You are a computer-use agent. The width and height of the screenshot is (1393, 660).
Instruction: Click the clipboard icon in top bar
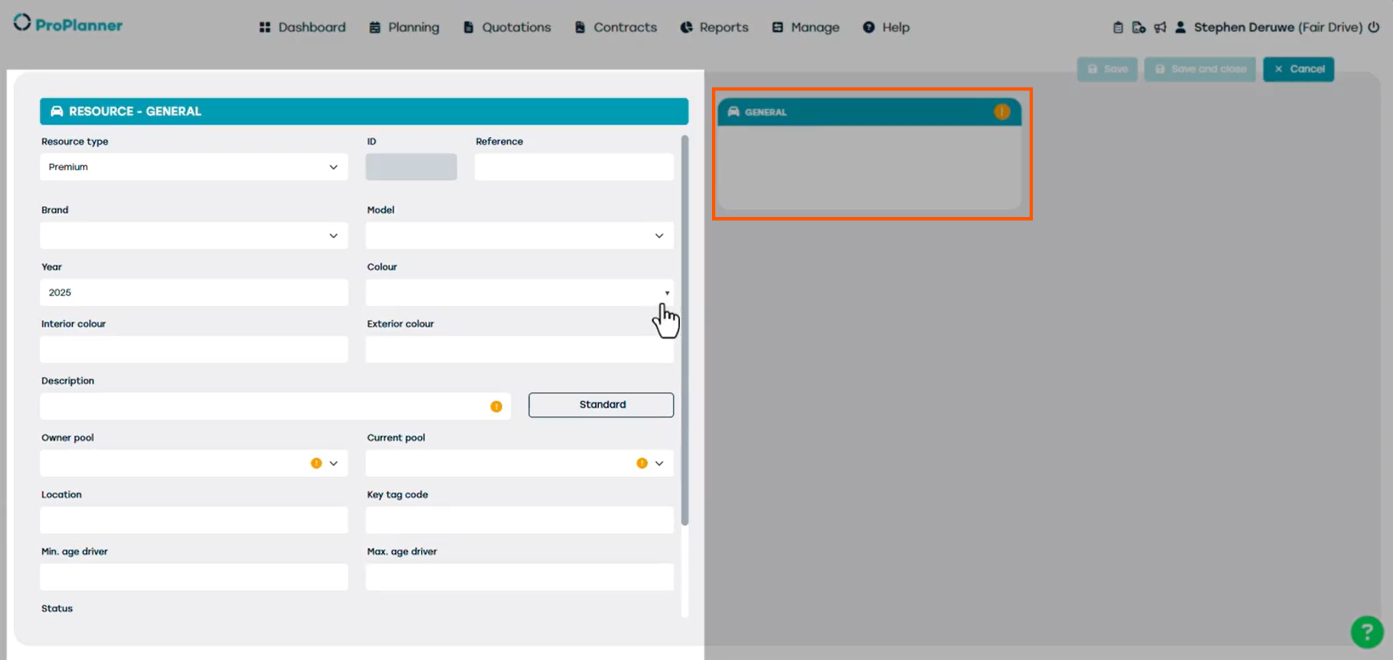(x=1117, y=27)
